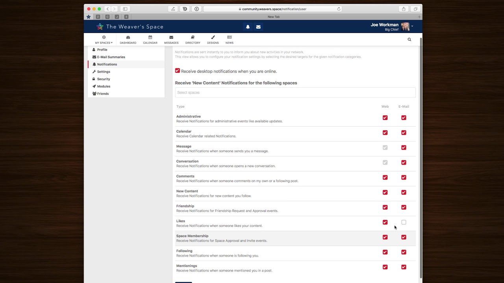Go to Dashboard in the navigation

[128, 40]
